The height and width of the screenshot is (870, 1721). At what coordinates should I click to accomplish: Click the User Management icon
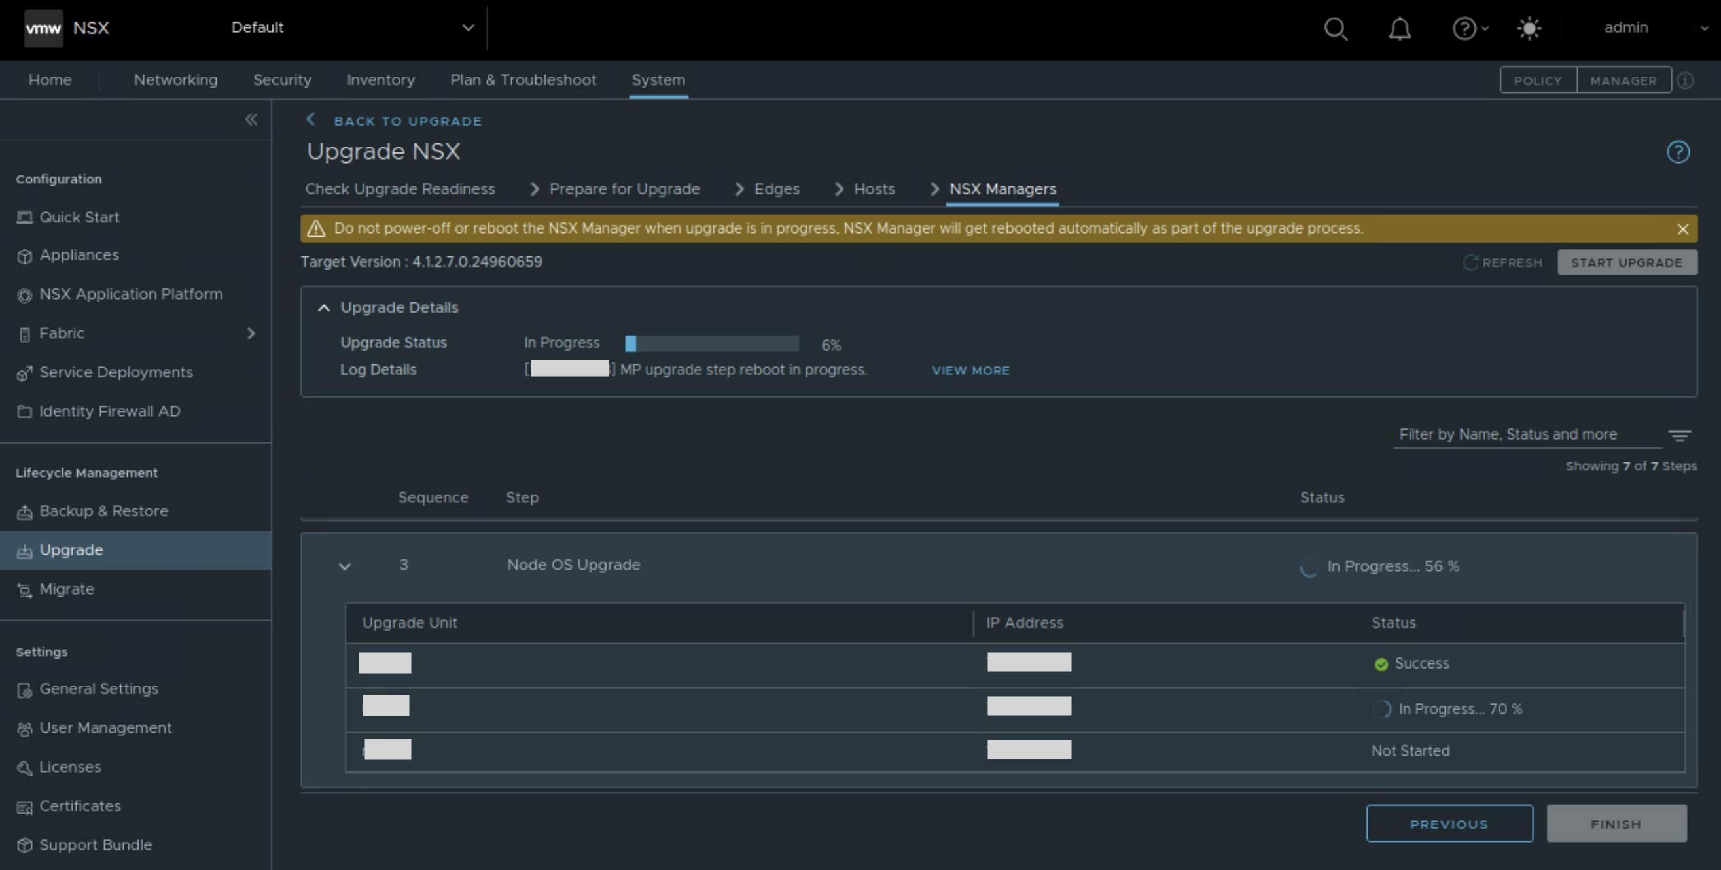point(25,729)
